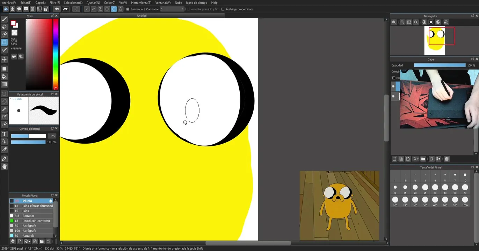
Task: Click Navigator fit-to-window icon
Action: click(409, 22)
